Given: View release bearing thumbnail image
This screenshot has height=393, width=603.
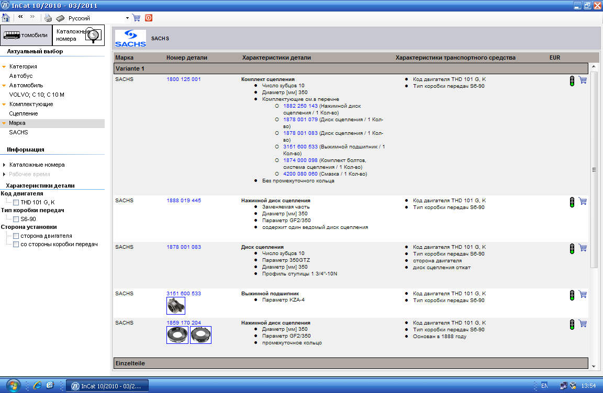Looking at the screenshot, I should (x=176, y=306).
